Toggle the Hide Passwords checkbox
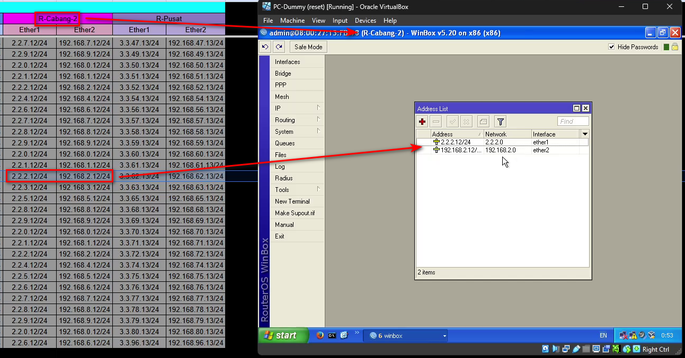685x358 pixels. 612,47
